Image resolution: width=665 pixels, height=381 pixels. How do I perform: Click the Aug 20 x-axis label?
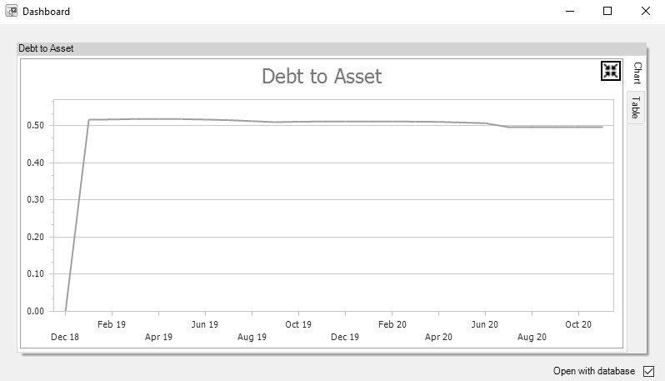click(532, 338)
